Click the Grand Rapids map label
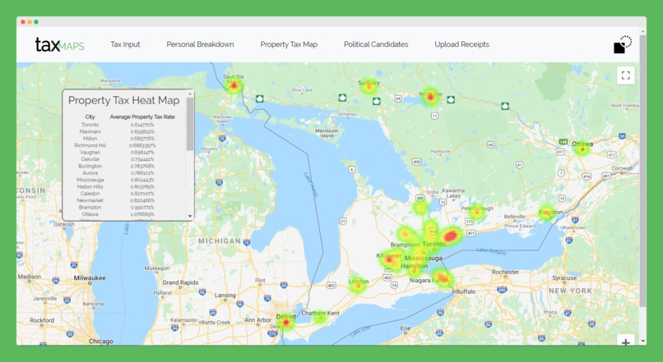Viewport: 663px width, 362px height. 180,282
